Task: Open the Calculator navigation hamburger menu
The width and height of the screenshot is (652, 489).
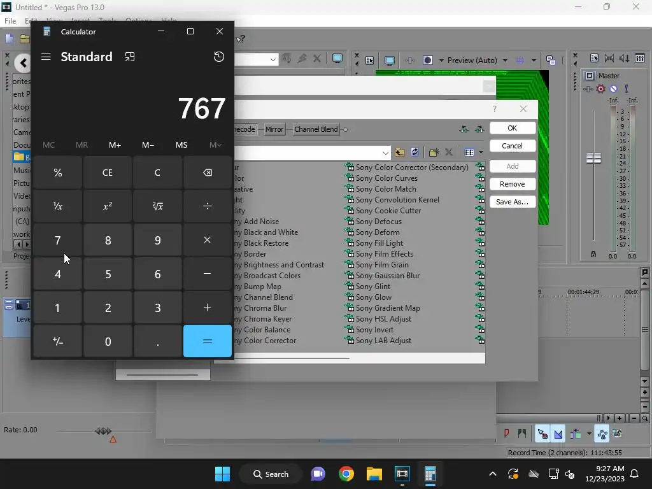Action: coord(46,57)
